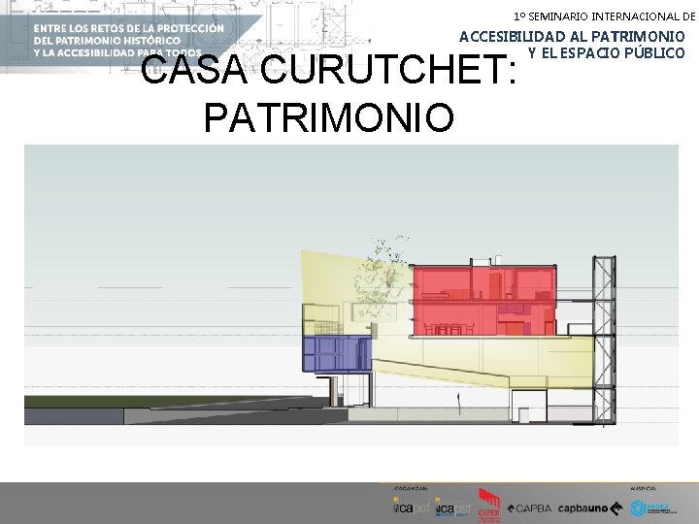Click the blue volume in the section drawing

click(x=337, y=354)
